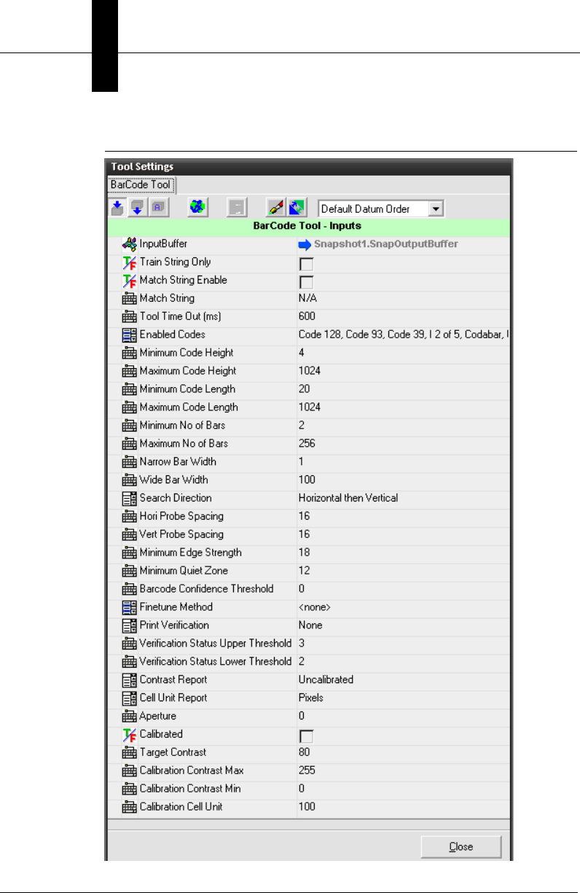The image size is (580, 893).
Task: Click the disabled gray square toolbar icon
Action: (236, 208)
